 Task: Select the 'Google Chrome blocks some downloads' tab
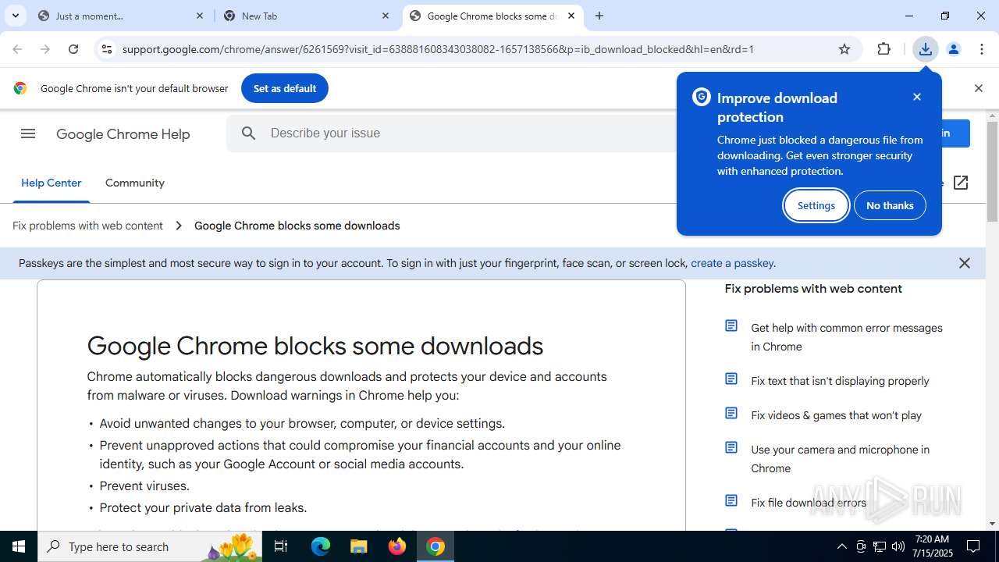(x=492, y=16)
